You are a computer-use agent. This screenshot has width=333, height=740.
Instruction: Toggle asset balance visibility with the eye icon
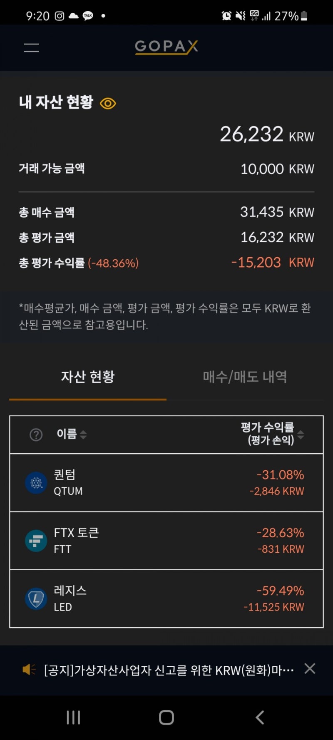(x=108, y=103)
